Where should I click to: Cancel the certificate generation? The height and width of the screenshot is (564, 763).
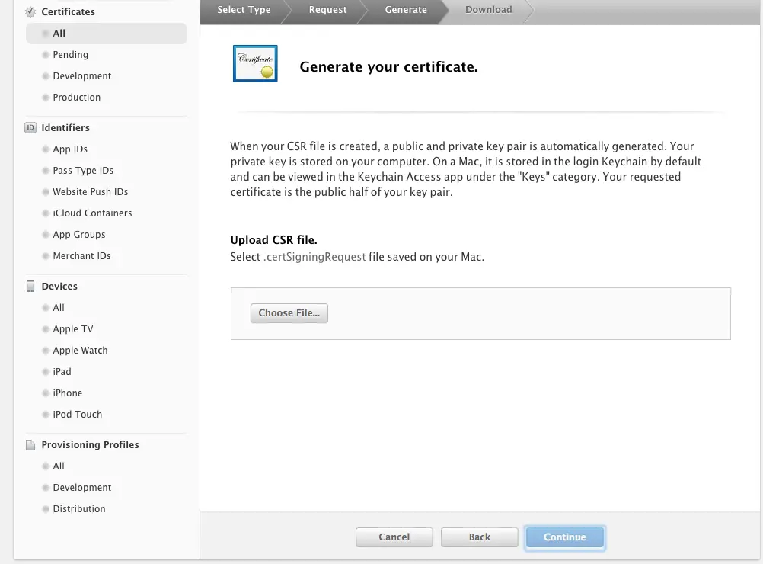click(x=394, y=537)
